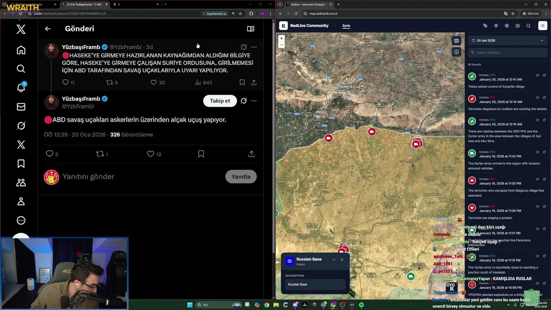This screenshot has width=551, height=310.
Task: Open the X home feed icon
Action: click(x=21, y=50)
